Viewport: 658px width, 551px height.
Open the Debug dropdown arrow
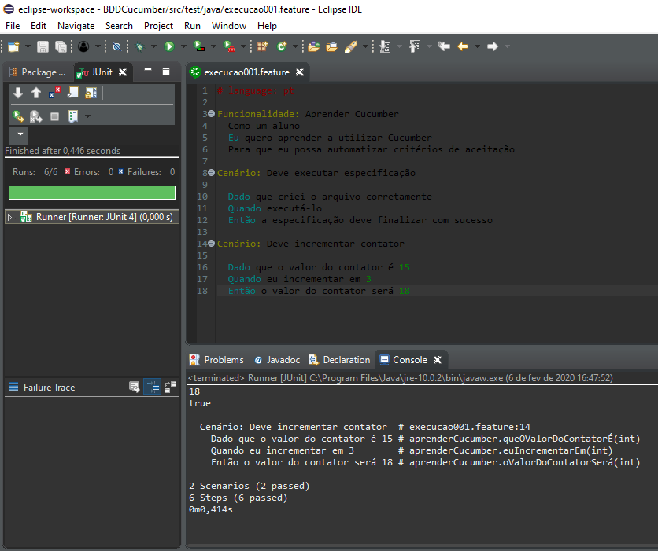click(153, 46)
